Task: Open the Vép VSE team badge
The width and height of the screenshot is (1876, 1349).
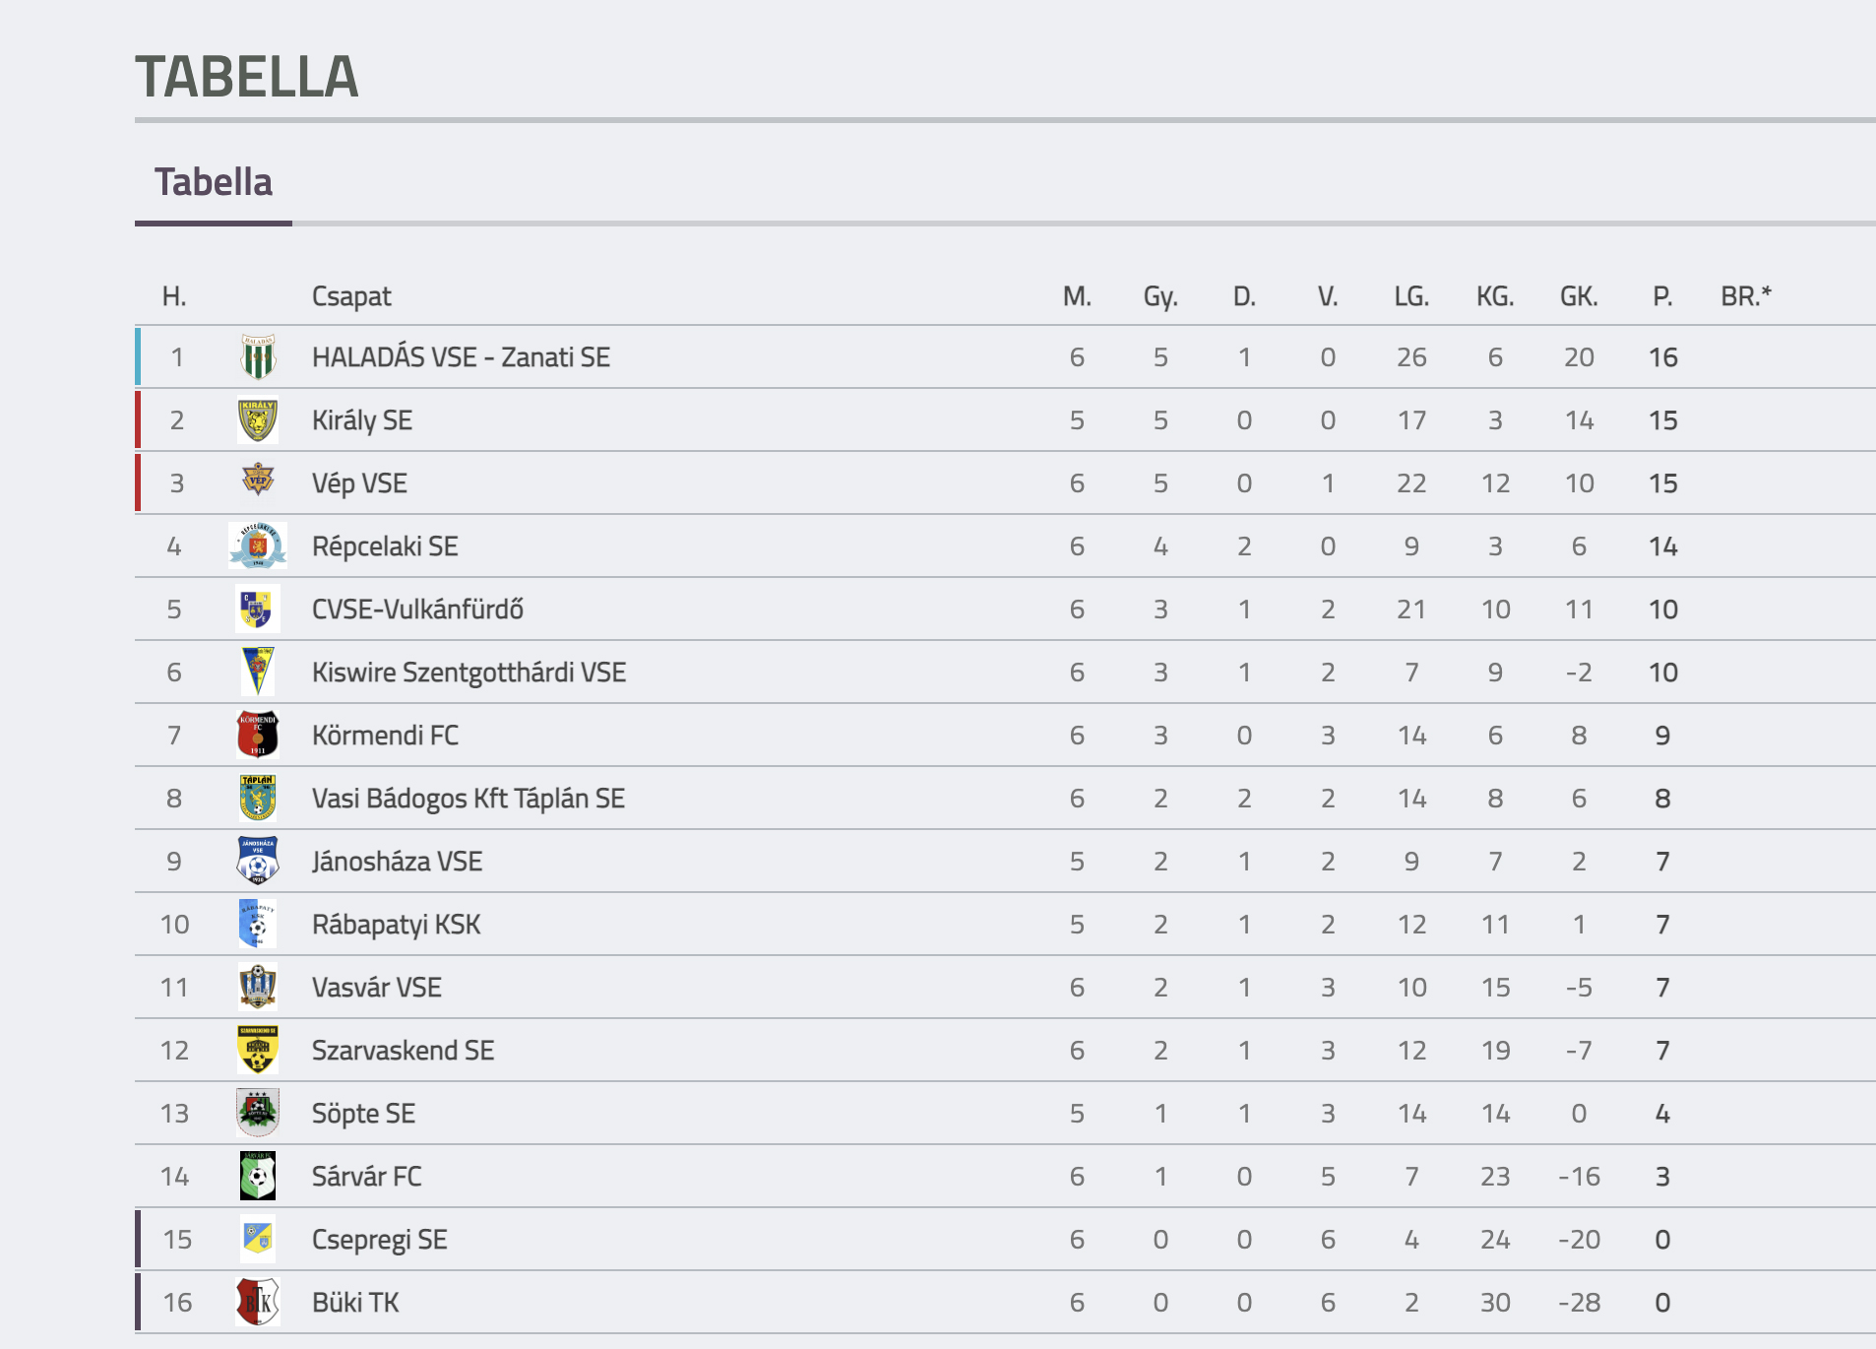Action: click(258, 482)
